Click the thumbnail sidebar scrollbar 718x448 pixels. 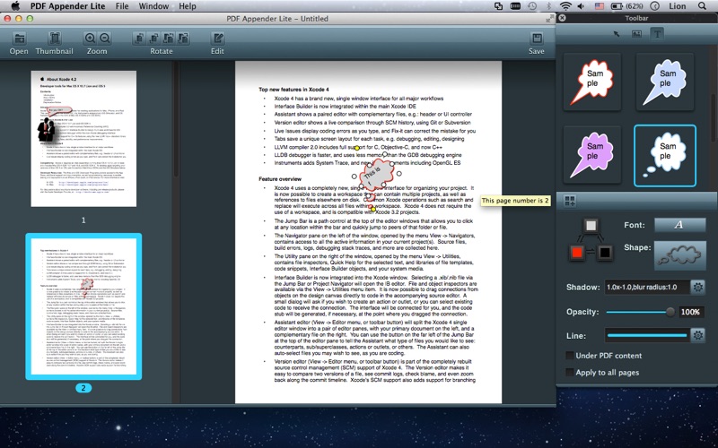point(175,119)
